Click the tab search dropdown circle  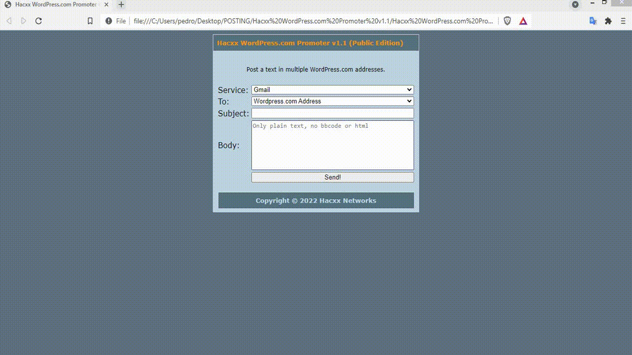point(575,4)
